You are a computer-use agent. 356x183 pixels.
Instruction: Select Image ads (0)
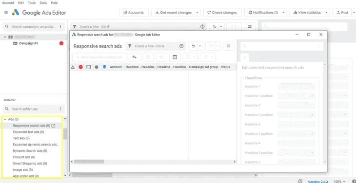pos(23,170)
